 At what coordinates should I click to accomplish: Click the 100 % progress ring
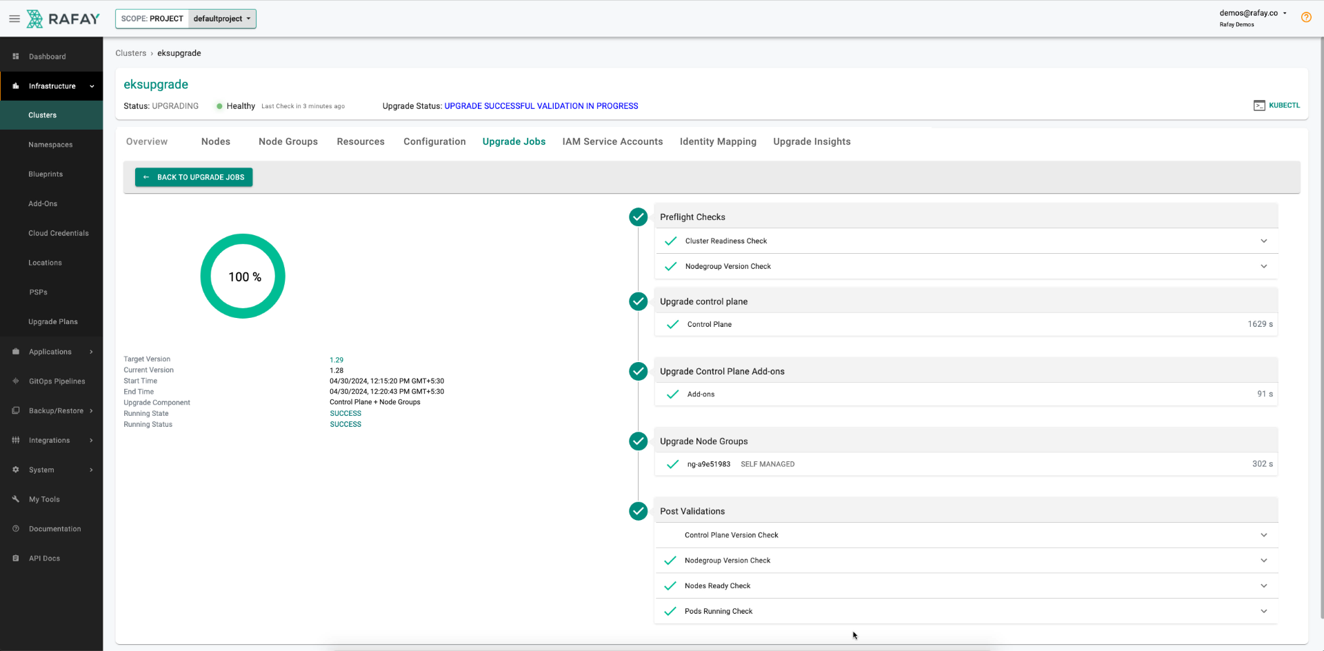243,276
